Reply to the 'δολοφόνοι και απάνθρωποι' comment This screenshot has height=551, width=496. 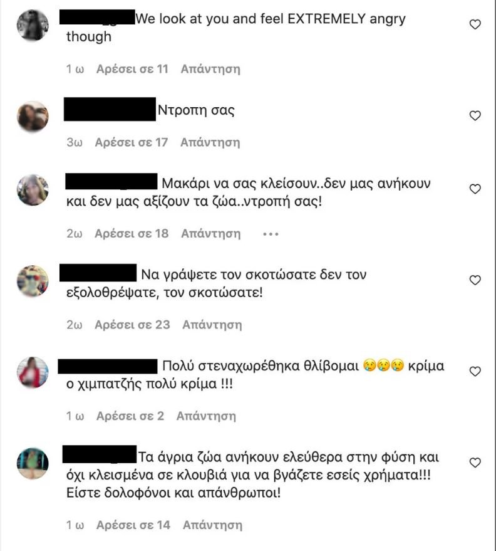[x=213, y=525]
